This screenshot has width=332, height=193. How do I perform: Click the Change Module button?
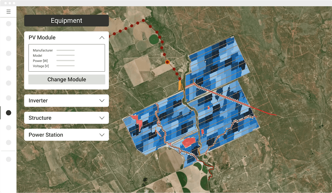pyautogui.click(x=66, y=79)
